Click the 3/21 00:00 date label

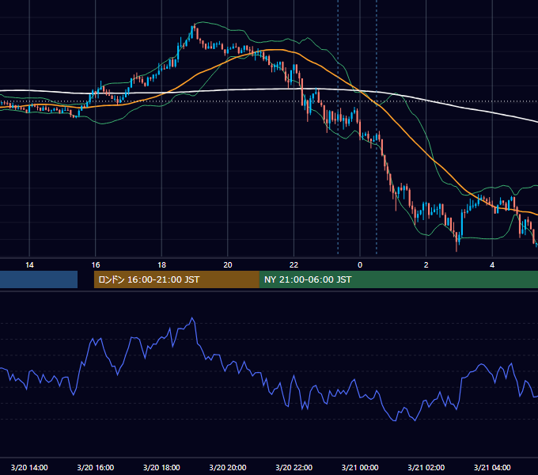pos(360,467)
